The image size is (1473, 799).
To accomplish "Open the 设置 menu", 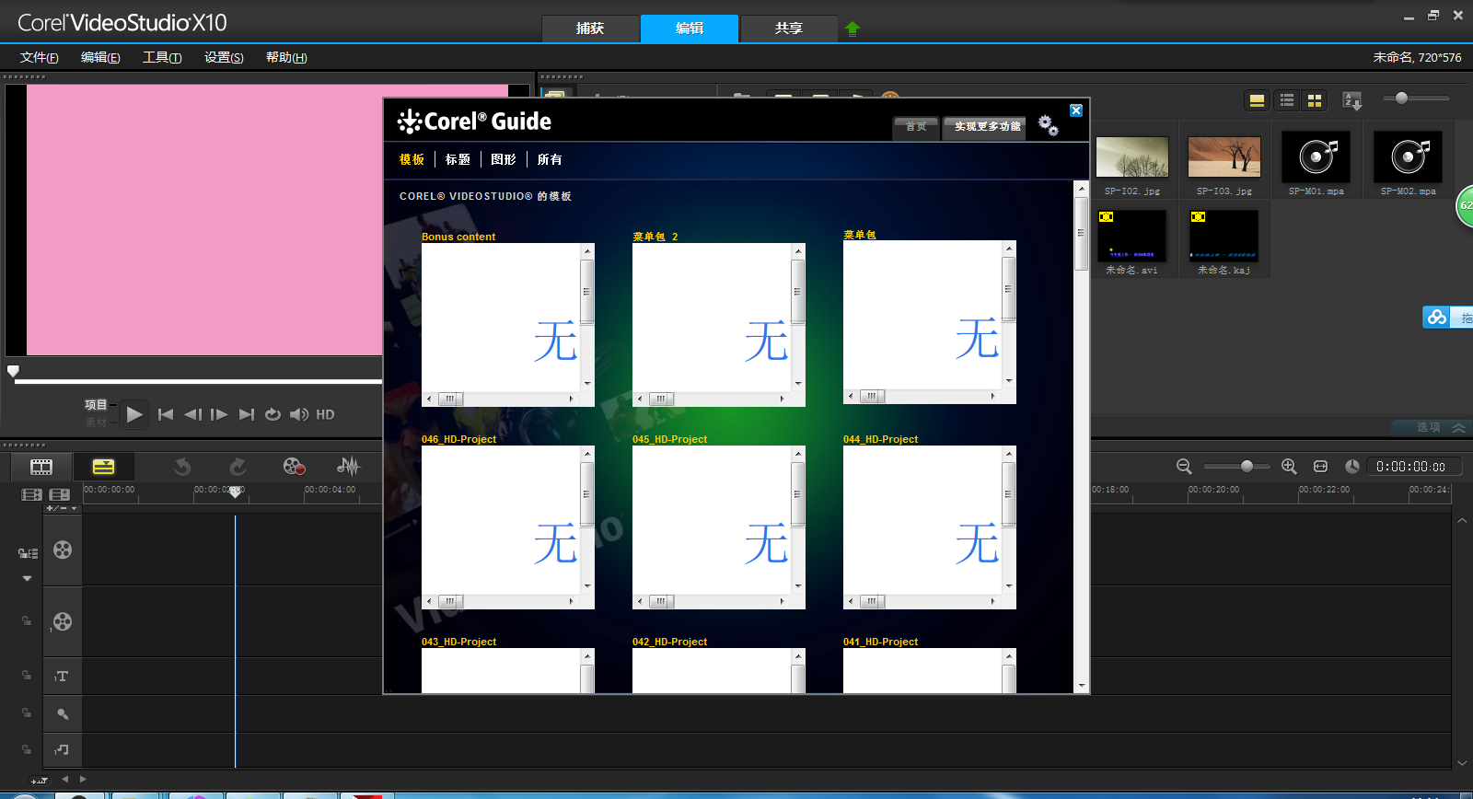I will click(x=224, y=57).
